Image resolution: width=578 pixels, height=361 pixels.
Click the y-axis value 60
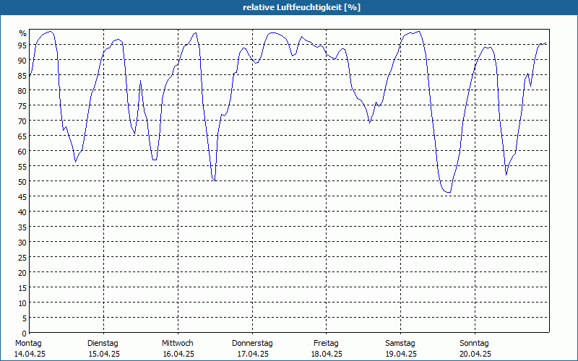coord(22,152)
